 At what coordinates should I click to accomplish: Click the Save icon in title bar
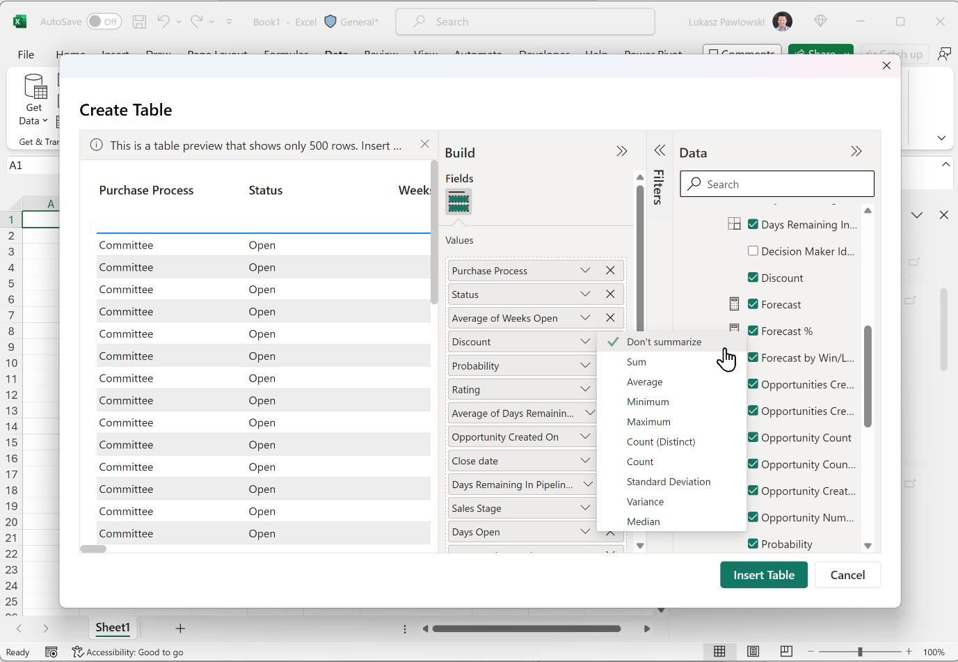[x=139, y=22]
